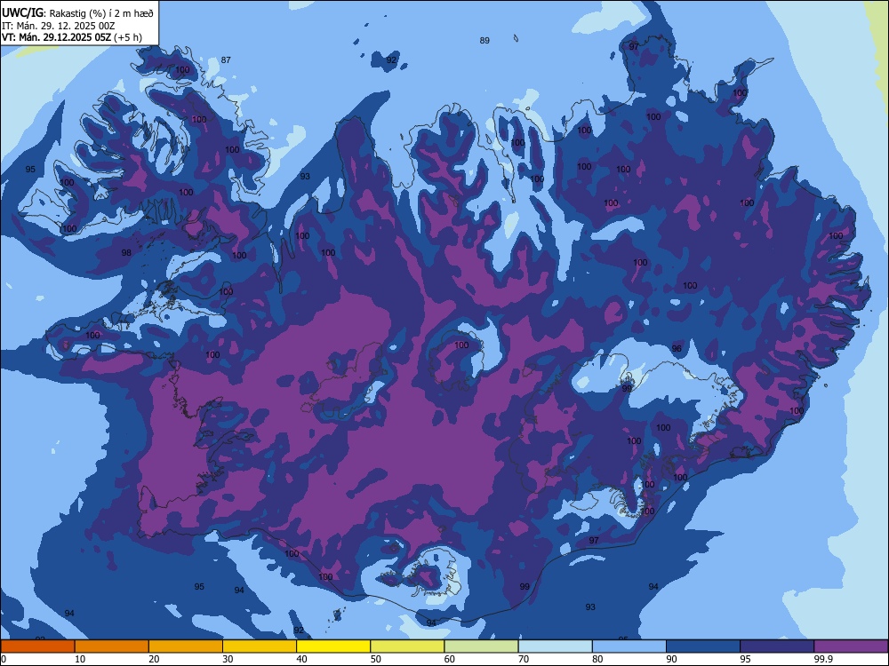Click the legend scale label '20'

[154, 659]
